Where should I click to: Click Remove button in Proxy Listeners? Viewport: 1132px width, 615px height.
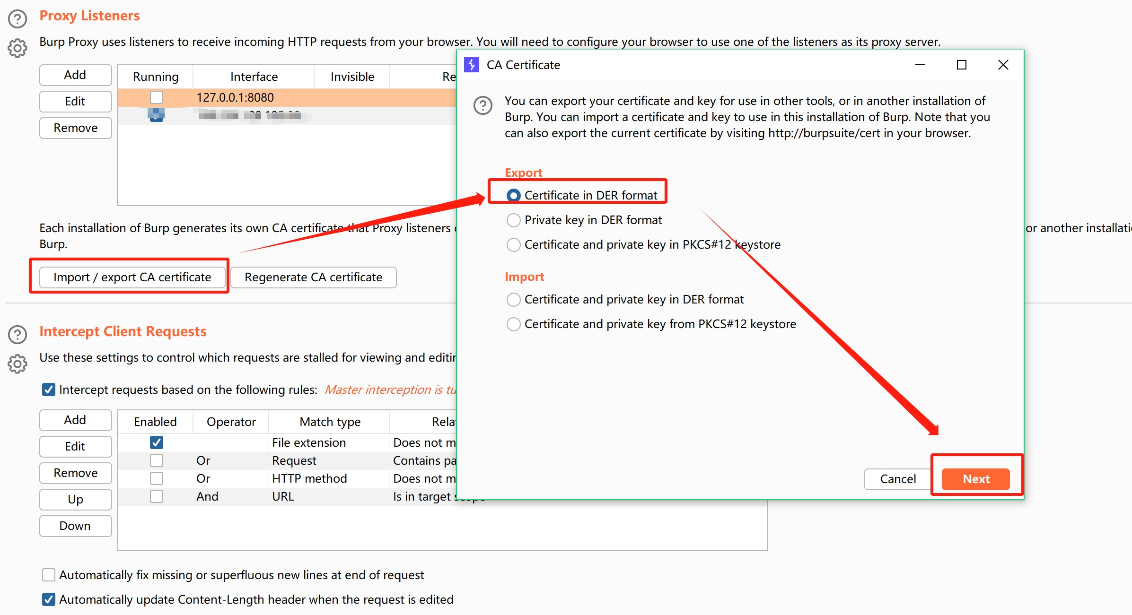pyautogui.click(x=75, y=128)
